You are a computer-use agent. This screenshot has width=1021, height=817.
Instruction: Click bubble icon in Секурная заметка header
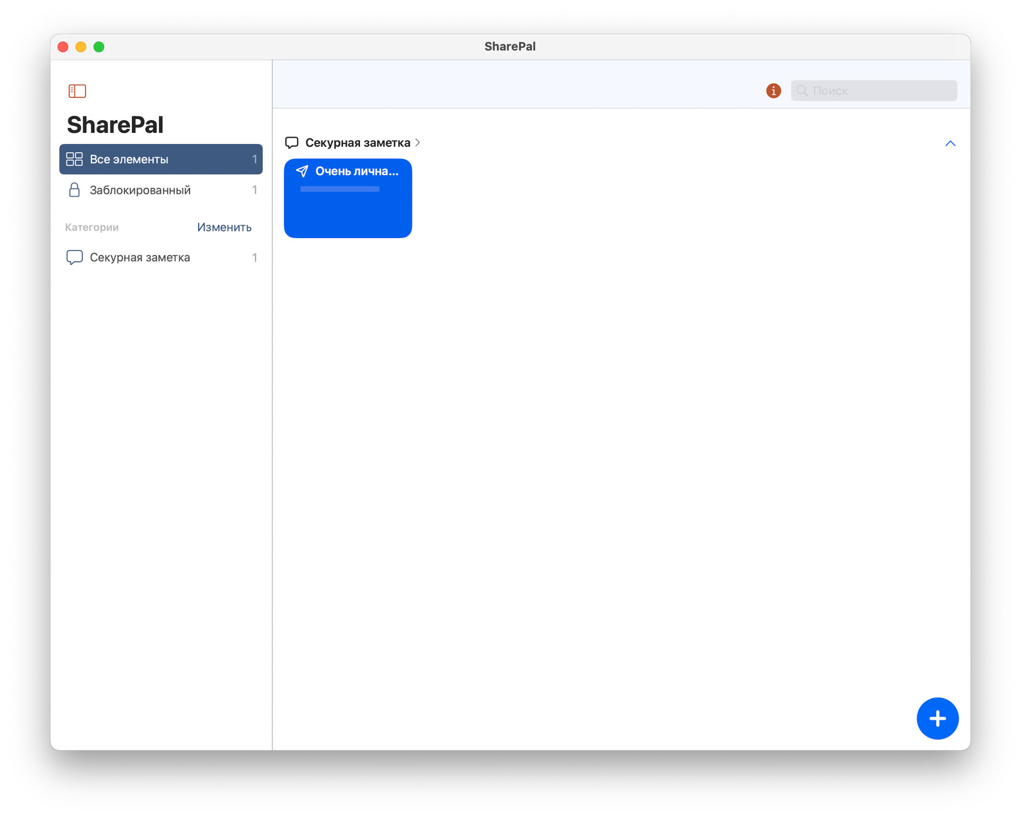[291, 143]
